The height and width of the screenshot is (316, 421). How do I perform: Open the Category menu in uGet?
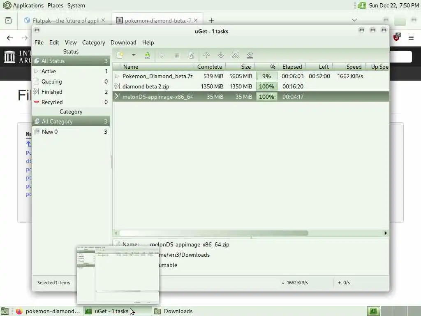[x=93, y=42]
